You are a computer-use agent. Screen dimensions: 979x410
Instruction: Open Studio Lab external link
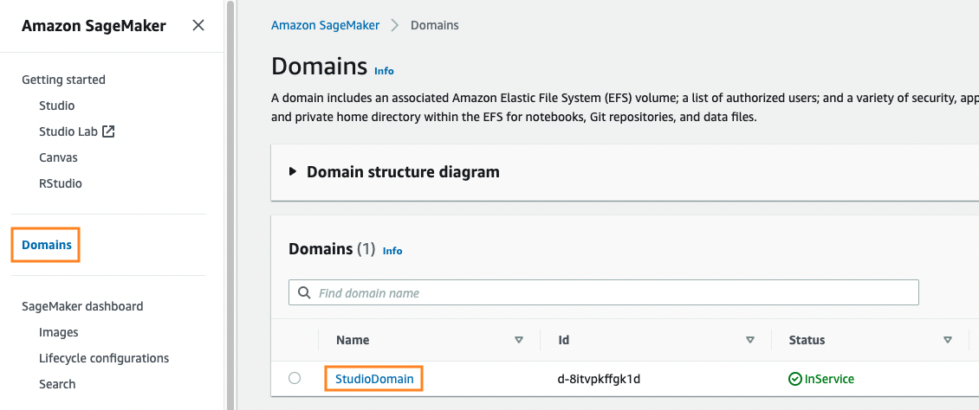coord(77,131)
